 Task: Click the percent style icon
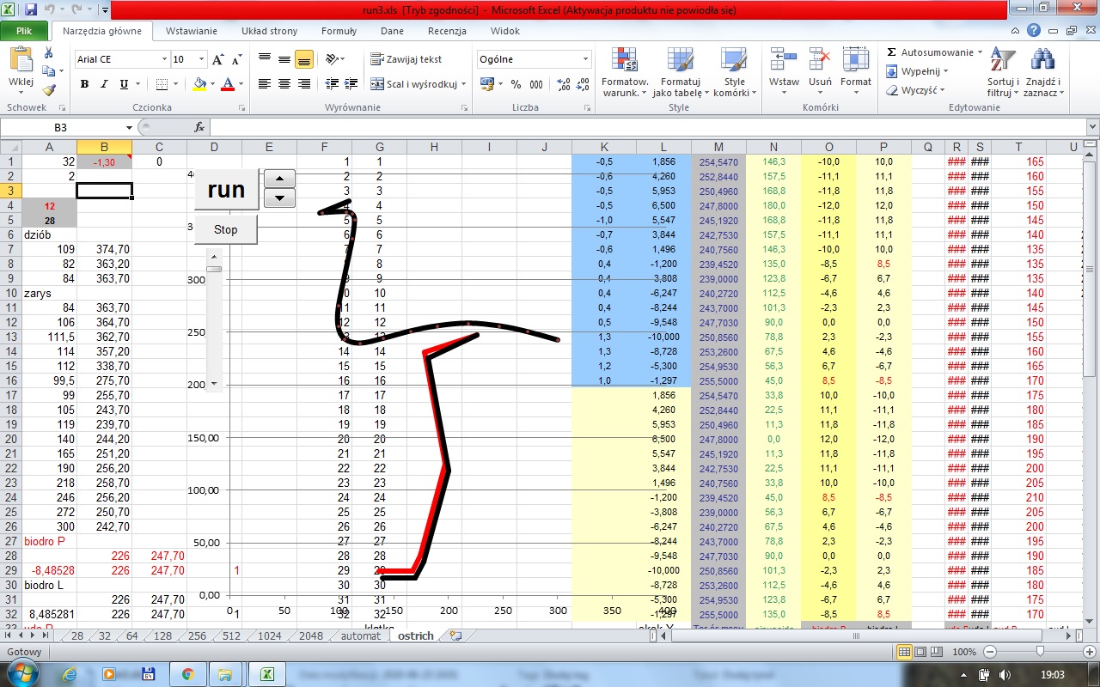point(516,84)
